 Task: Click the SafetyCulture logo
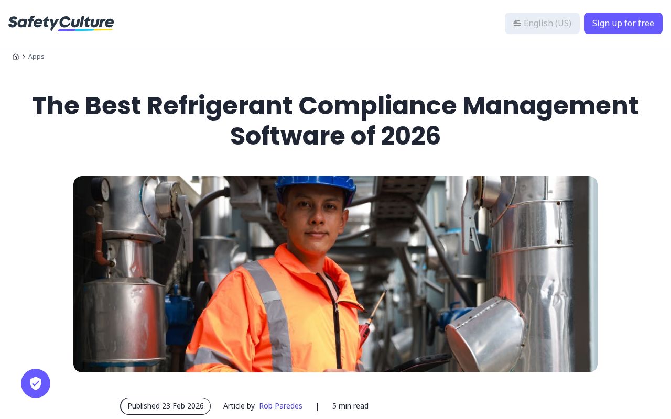click(x=61, y=23)
